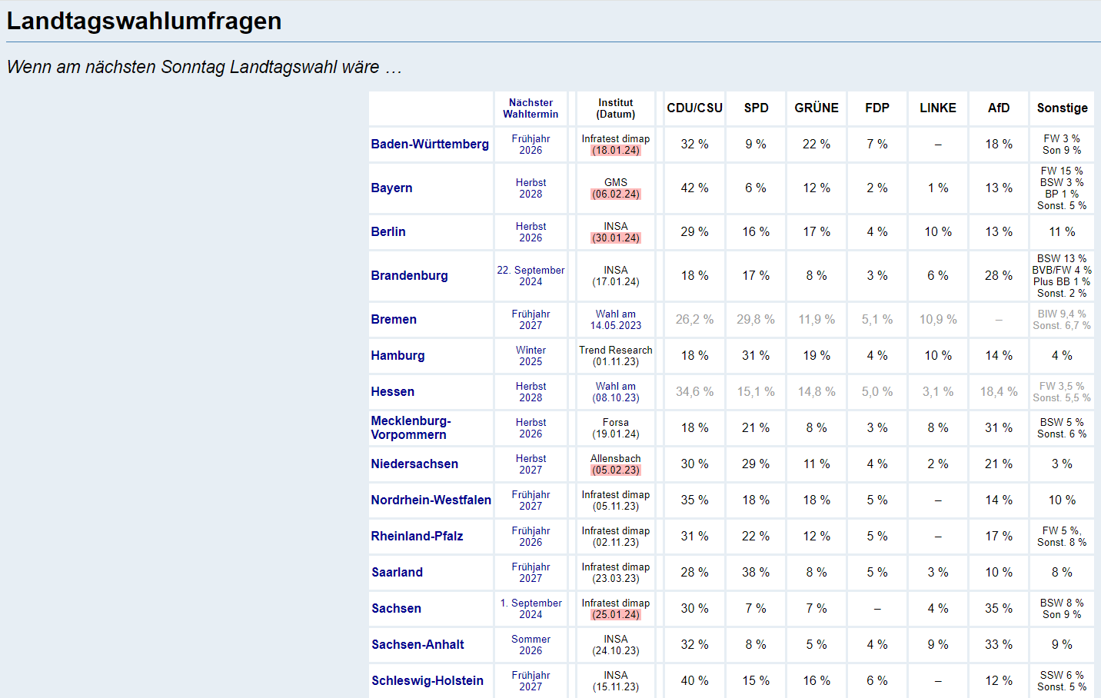Open the Baden-Württemberg state link

tap(430, 145)
